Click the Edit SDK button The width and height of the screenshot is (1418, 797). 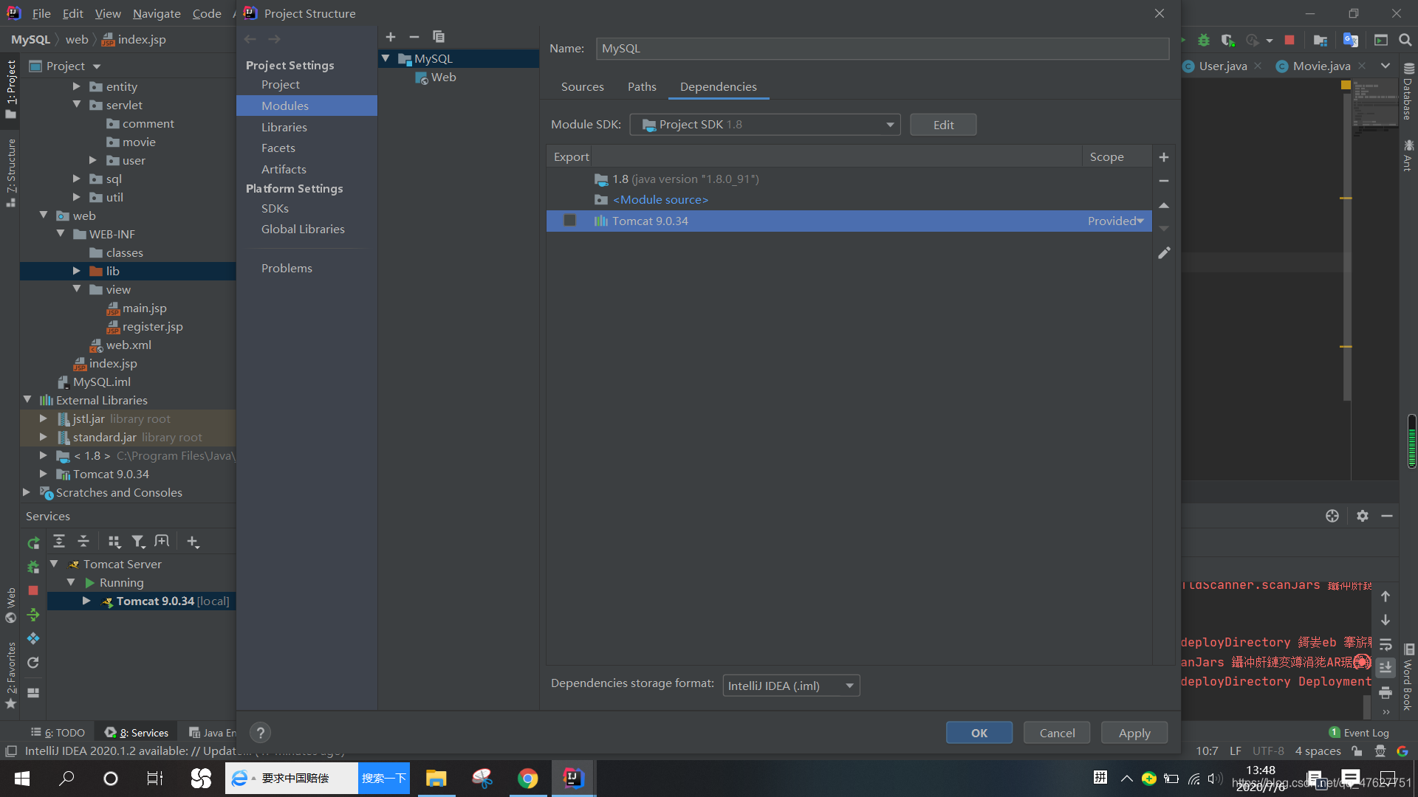(x=943, y=125)
